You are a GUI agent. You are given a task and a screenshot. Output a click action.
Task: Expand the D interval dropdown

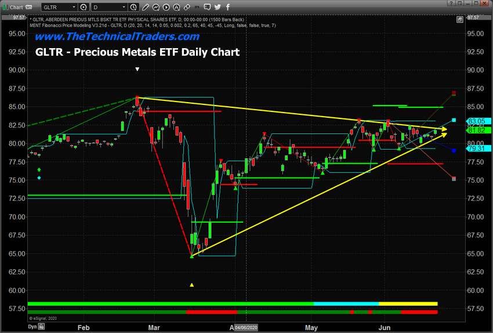point(124,7)
